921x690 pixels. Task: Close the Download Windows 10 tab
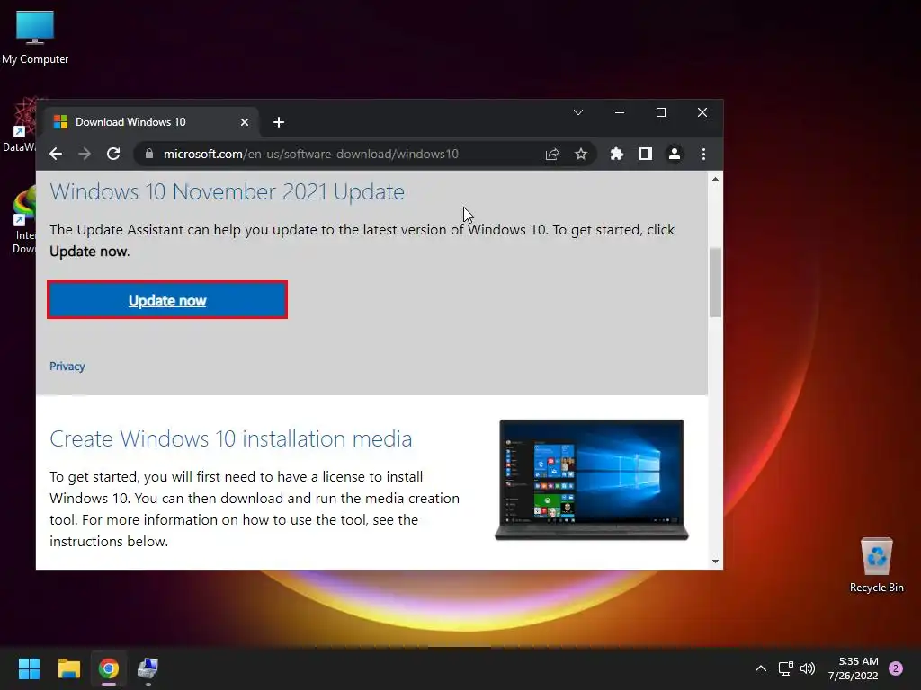pyautogui.click(x=245, y=122)
